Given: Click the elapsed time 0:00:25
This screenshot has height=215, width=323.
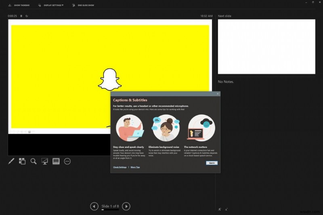Looking at the screenshot, I should [x=13, y=16].
